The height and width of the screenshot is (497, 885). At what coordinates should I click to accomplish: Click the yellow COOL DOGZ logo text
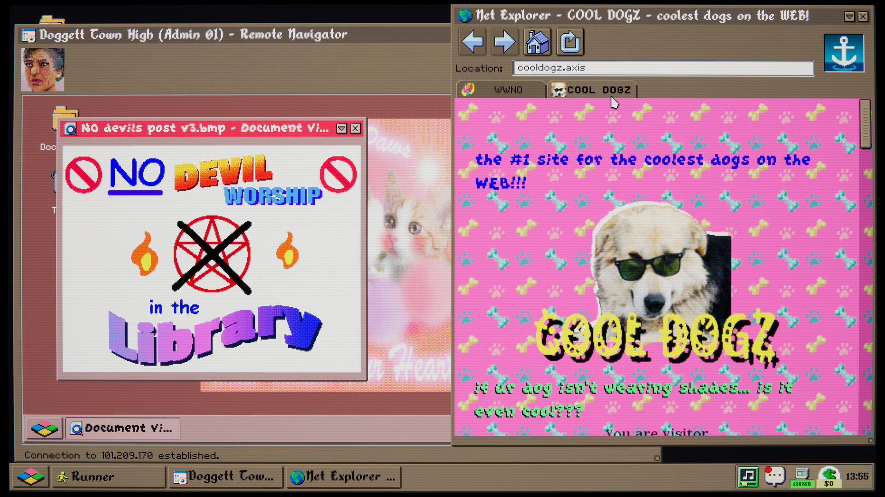[657, 339]
